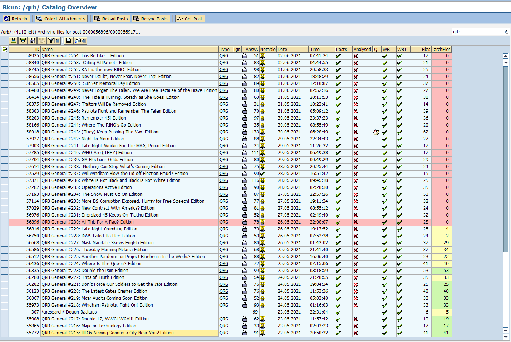Click the Get Post button
This screenshot has width=511, height=342.
click(x=190, y=19)
